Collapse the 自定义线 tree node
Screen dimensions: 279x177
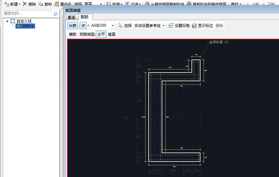(x=7, y=21)
